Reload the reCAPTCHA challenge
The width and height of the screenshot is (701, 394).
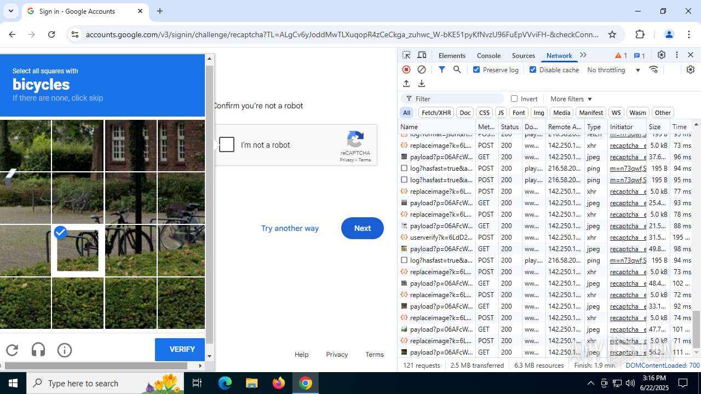point(12,350)
